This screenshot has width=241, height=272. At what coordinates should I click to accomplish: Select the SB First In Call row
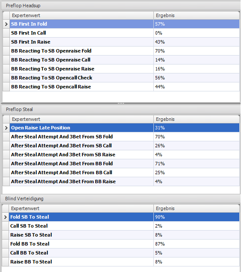click(x=124, y=33)
